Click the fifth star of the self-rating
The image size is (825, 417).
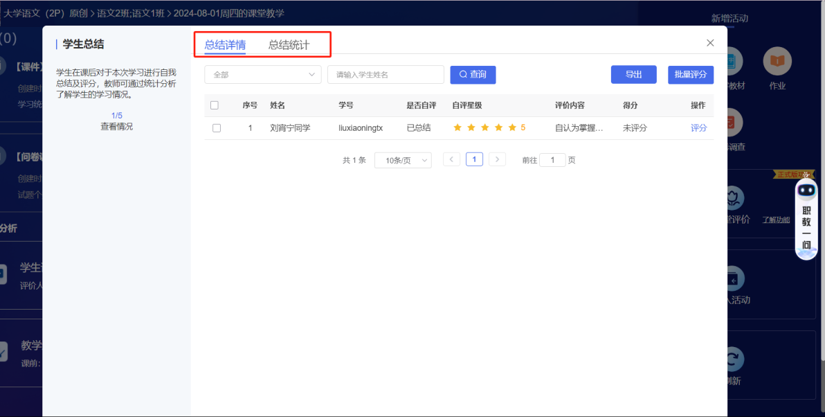[511, 127]
